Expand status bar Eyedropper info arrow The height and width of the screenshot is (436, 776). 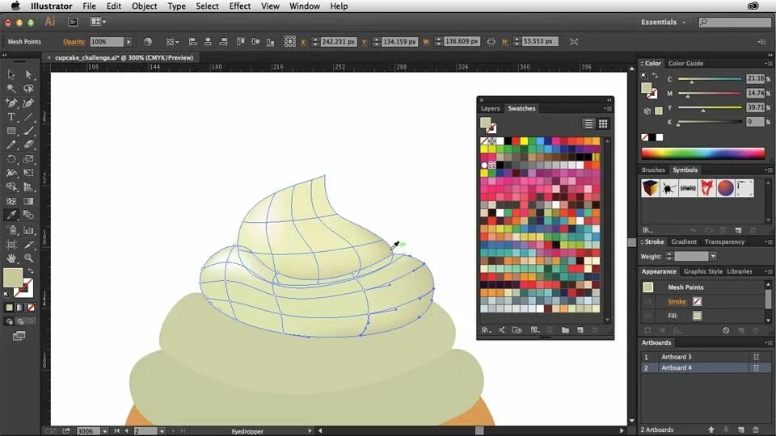coord(310,431)
